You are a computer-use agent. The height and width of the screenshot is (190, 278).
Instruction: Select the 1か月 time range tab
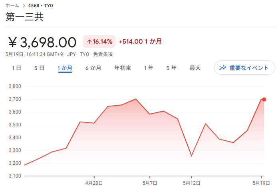(x=65, y=68)
